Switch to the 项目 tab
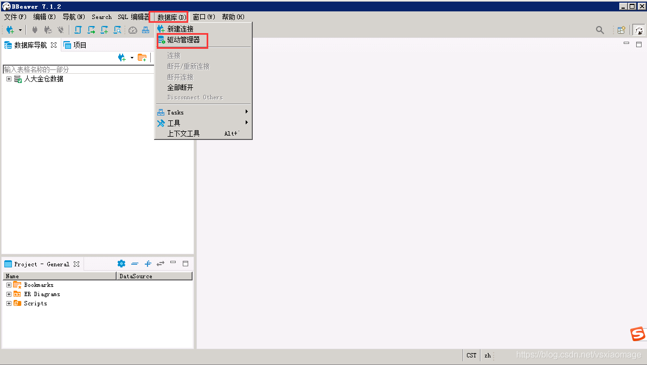The height and width of the screenshot is (365, 647). (78, 45)
